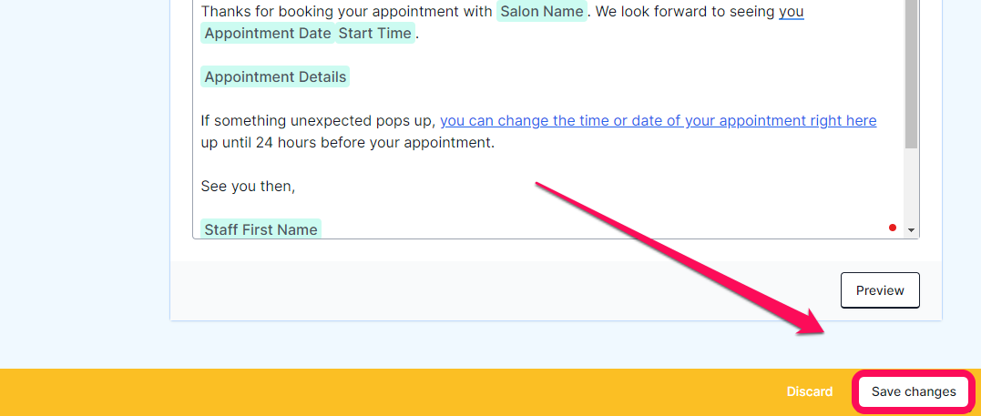
Task: Select the Salon Name placeholder tag
Action: tap(542, 11)
